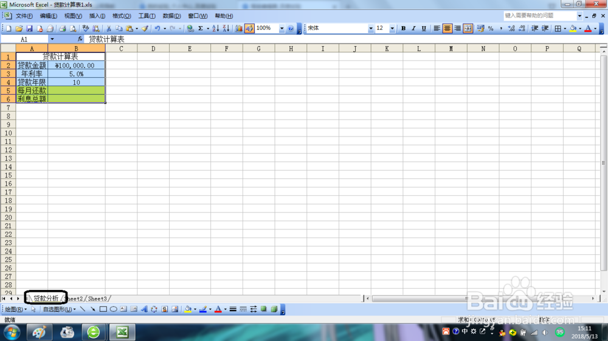
Task: Toggle Underline formatting
Action: (x=424, y=29)
